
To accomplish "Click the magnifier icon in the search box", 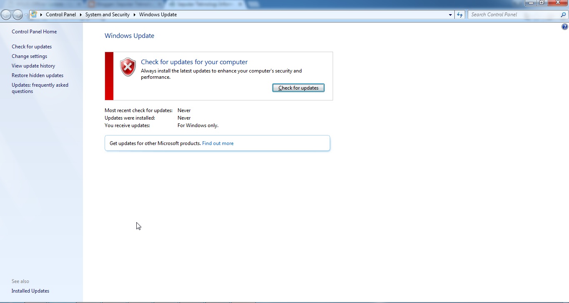I will point(564,14).
